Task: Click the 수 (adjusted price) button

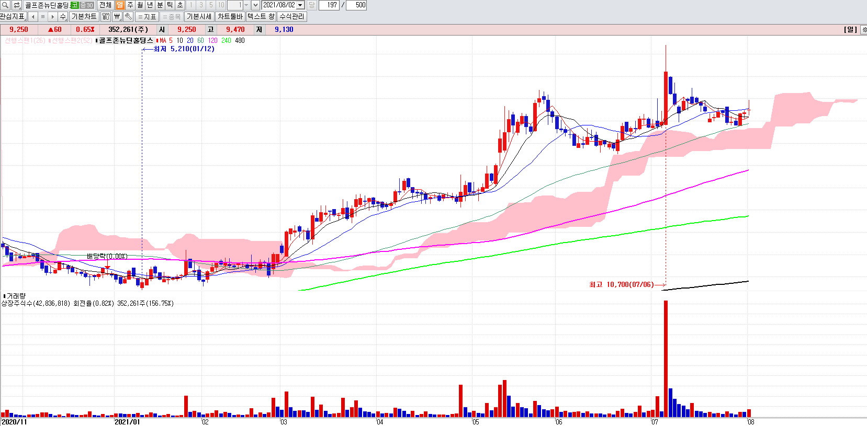Action: [x=63, y=17]
